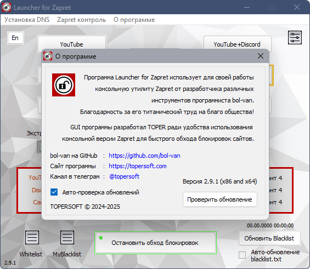This screenshot has width=310, height=269.
Task: Click the 00.00.0000 00:00:00 timestamp
Action: [270, 225]
